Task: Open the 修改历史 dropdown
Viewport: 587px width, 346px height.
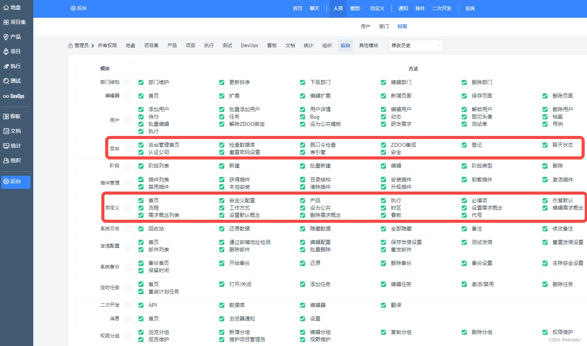Action: click(415, 46)
